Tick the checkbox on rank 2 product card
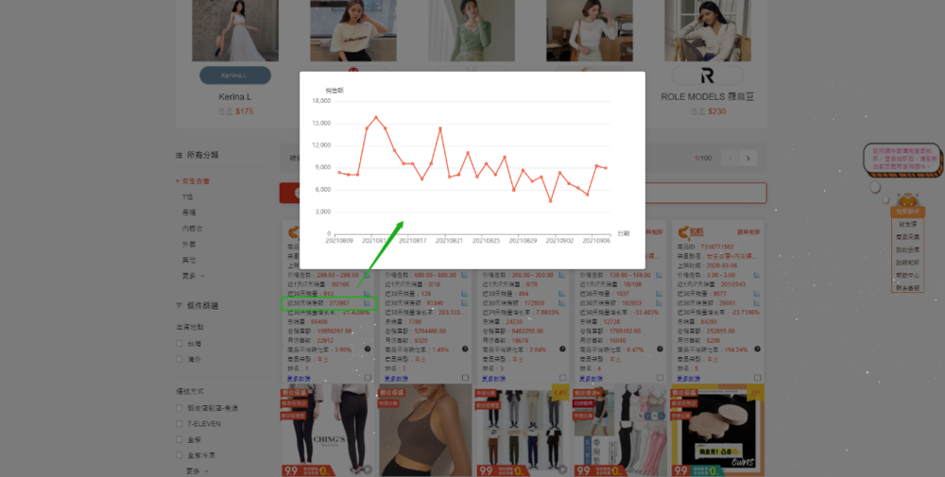Screen dimensions: 945x477 (x=465, y=378)
